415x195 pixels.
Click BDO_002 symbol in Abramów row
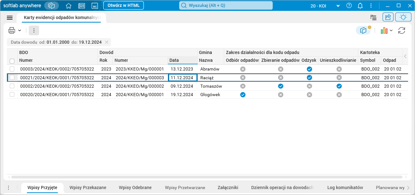tap(370, 69)
